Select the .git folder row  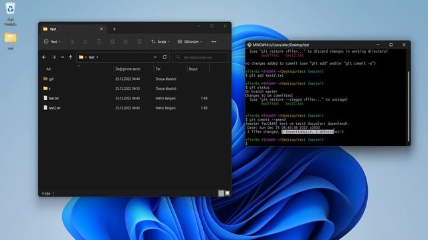(x=126, y=79)
